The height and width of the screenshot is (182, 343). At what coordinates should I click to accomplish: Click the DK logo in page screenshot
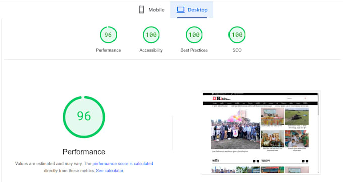click(221, 99)
